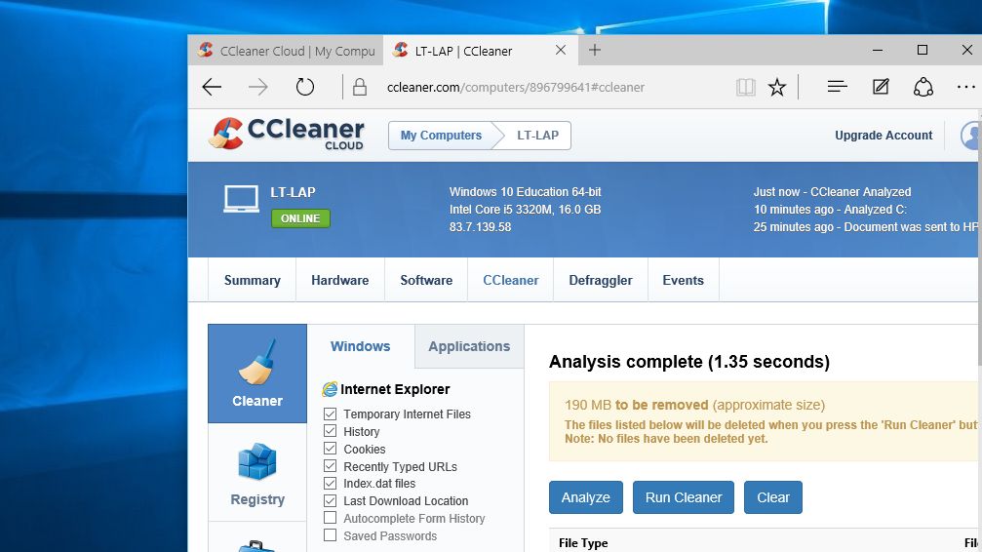
Task: Click the padlock site security icon
Action: (360, 87)
